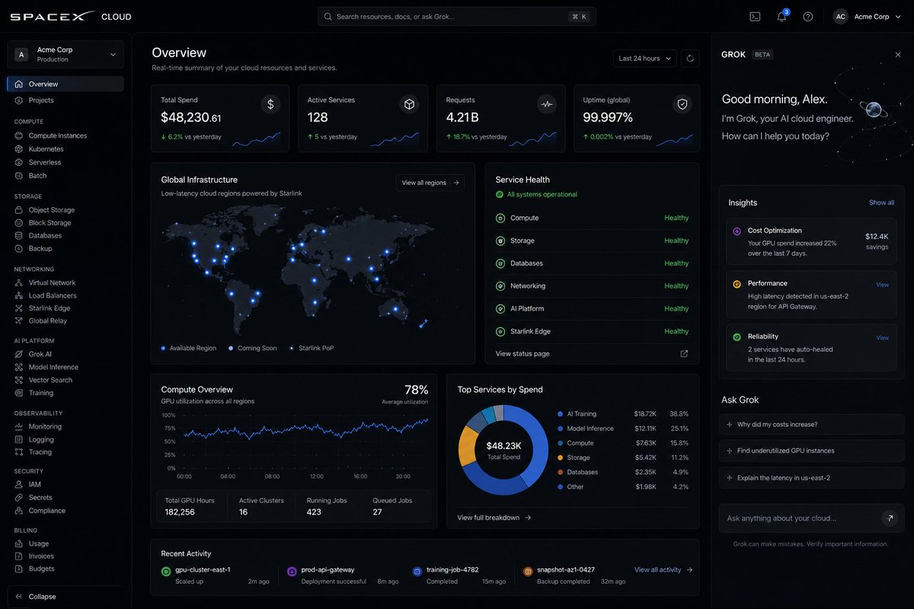
Task: Click the Running Jobs 423 stat
Action: coord(326,506)
